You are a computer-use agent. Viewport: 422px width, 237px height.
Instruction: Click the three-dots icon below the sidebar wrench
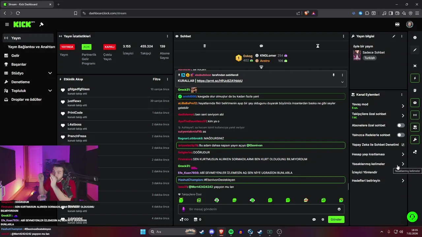(x=415, y=152)
